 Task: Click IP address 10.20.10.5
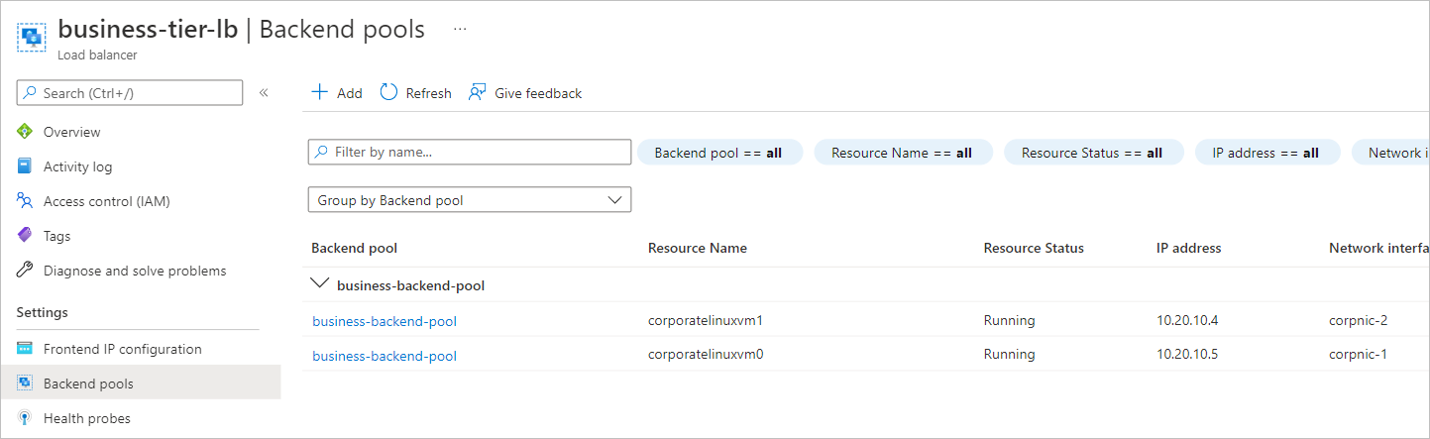(1187, 355)
